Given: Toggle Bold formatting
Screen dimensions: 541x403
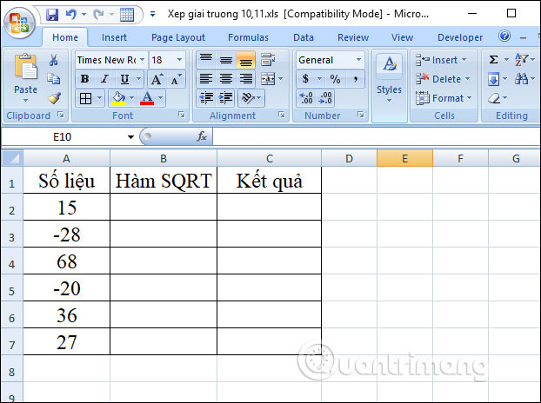Looking at the screenshot, I should 84,79.
